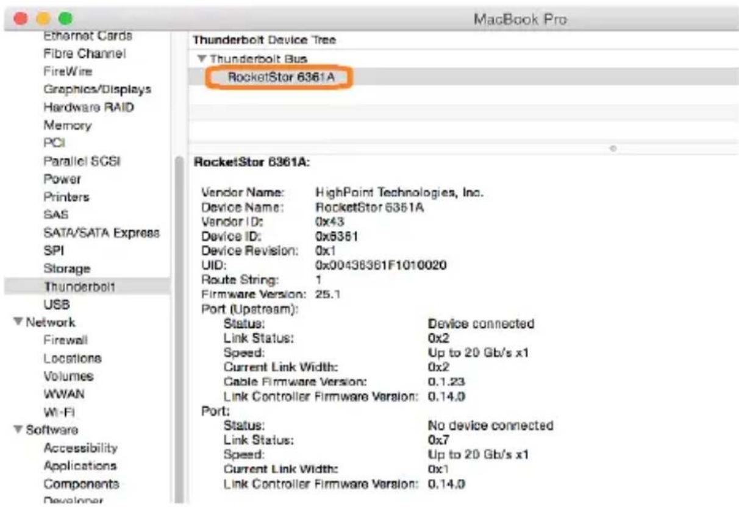
Task: Select Accessibility under Software
Action: [80, 448]
